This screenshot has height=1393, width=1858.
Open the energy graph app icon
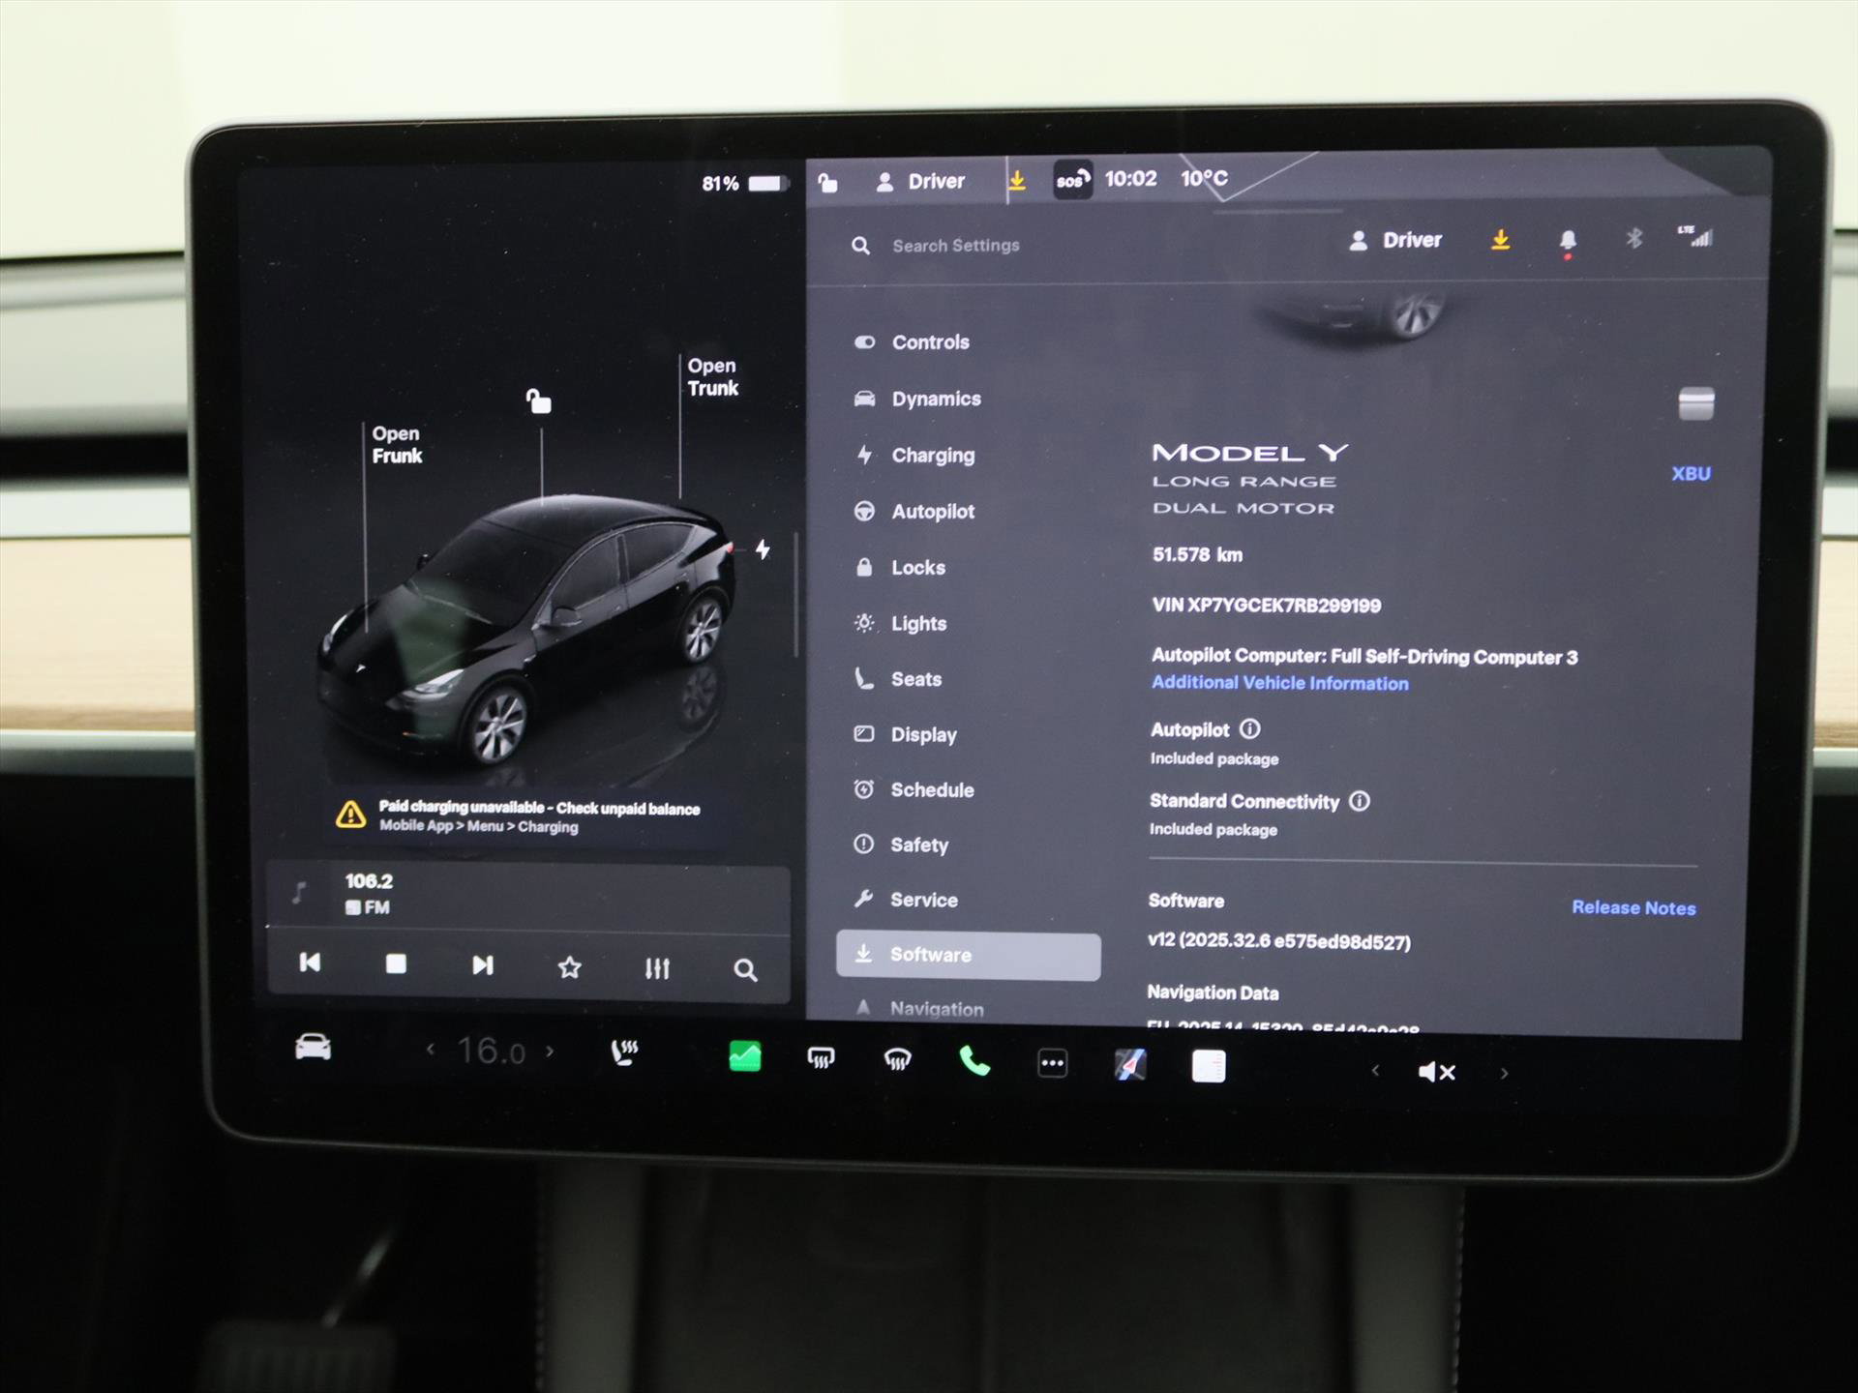click(744, 1056)
